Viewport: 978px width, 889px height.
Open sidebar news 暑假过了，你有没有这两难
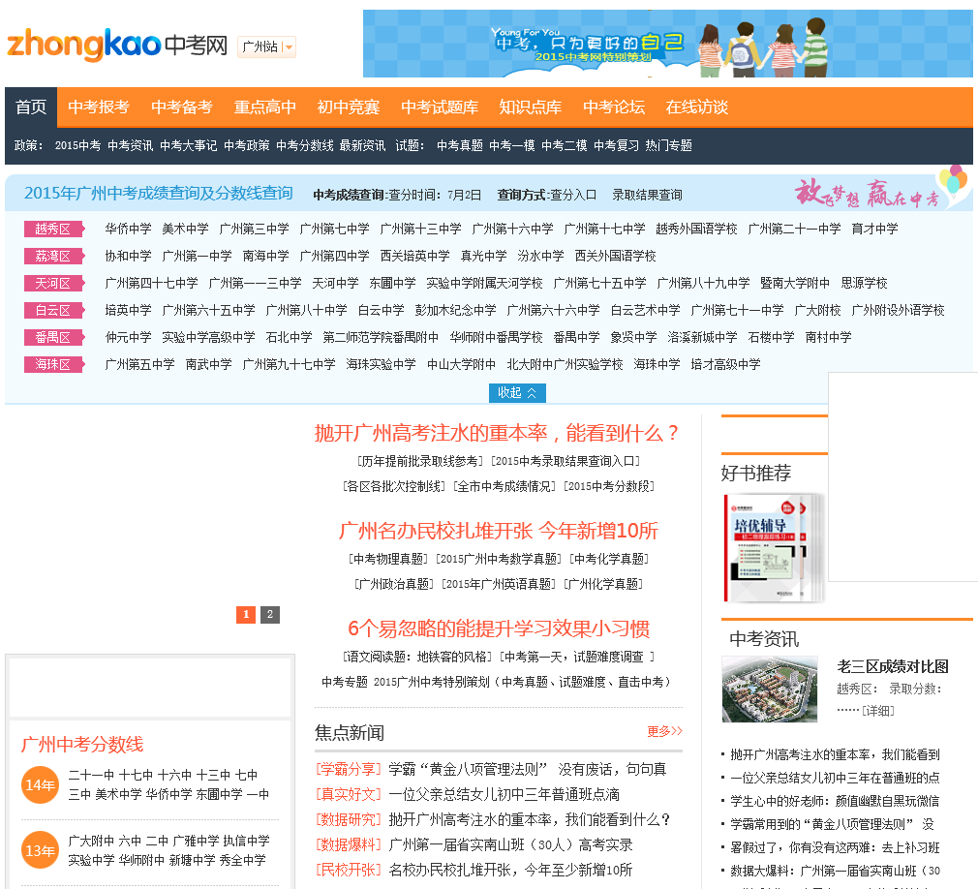click(x=835, y=847)
